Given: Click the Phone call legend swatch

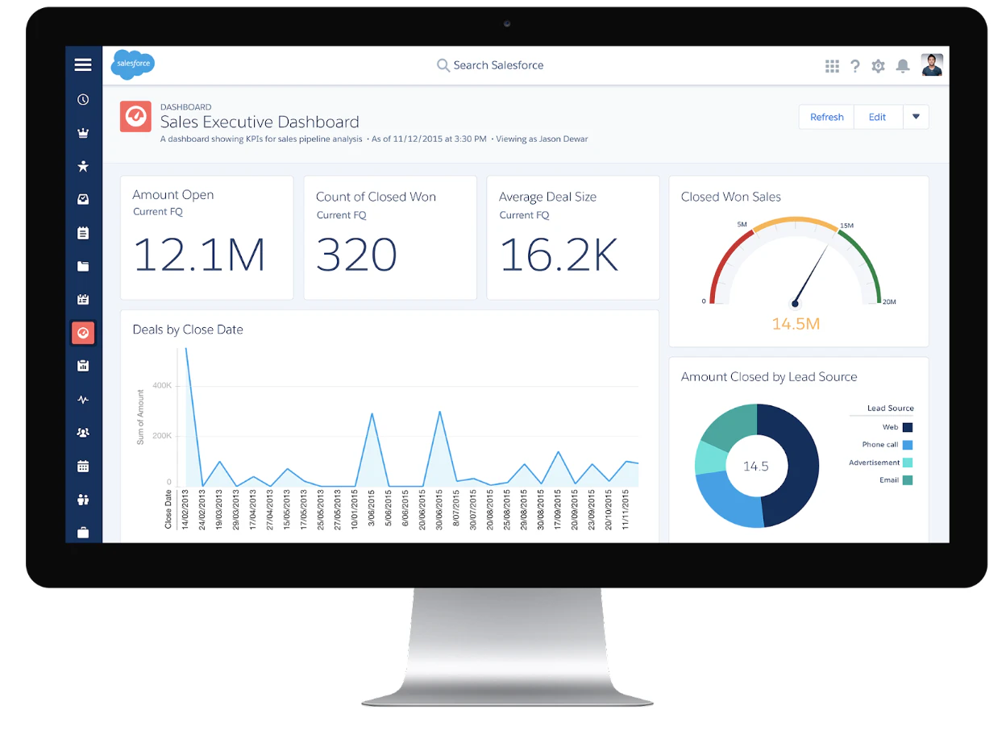Looking at the screenshot, I should click(908, 445).
